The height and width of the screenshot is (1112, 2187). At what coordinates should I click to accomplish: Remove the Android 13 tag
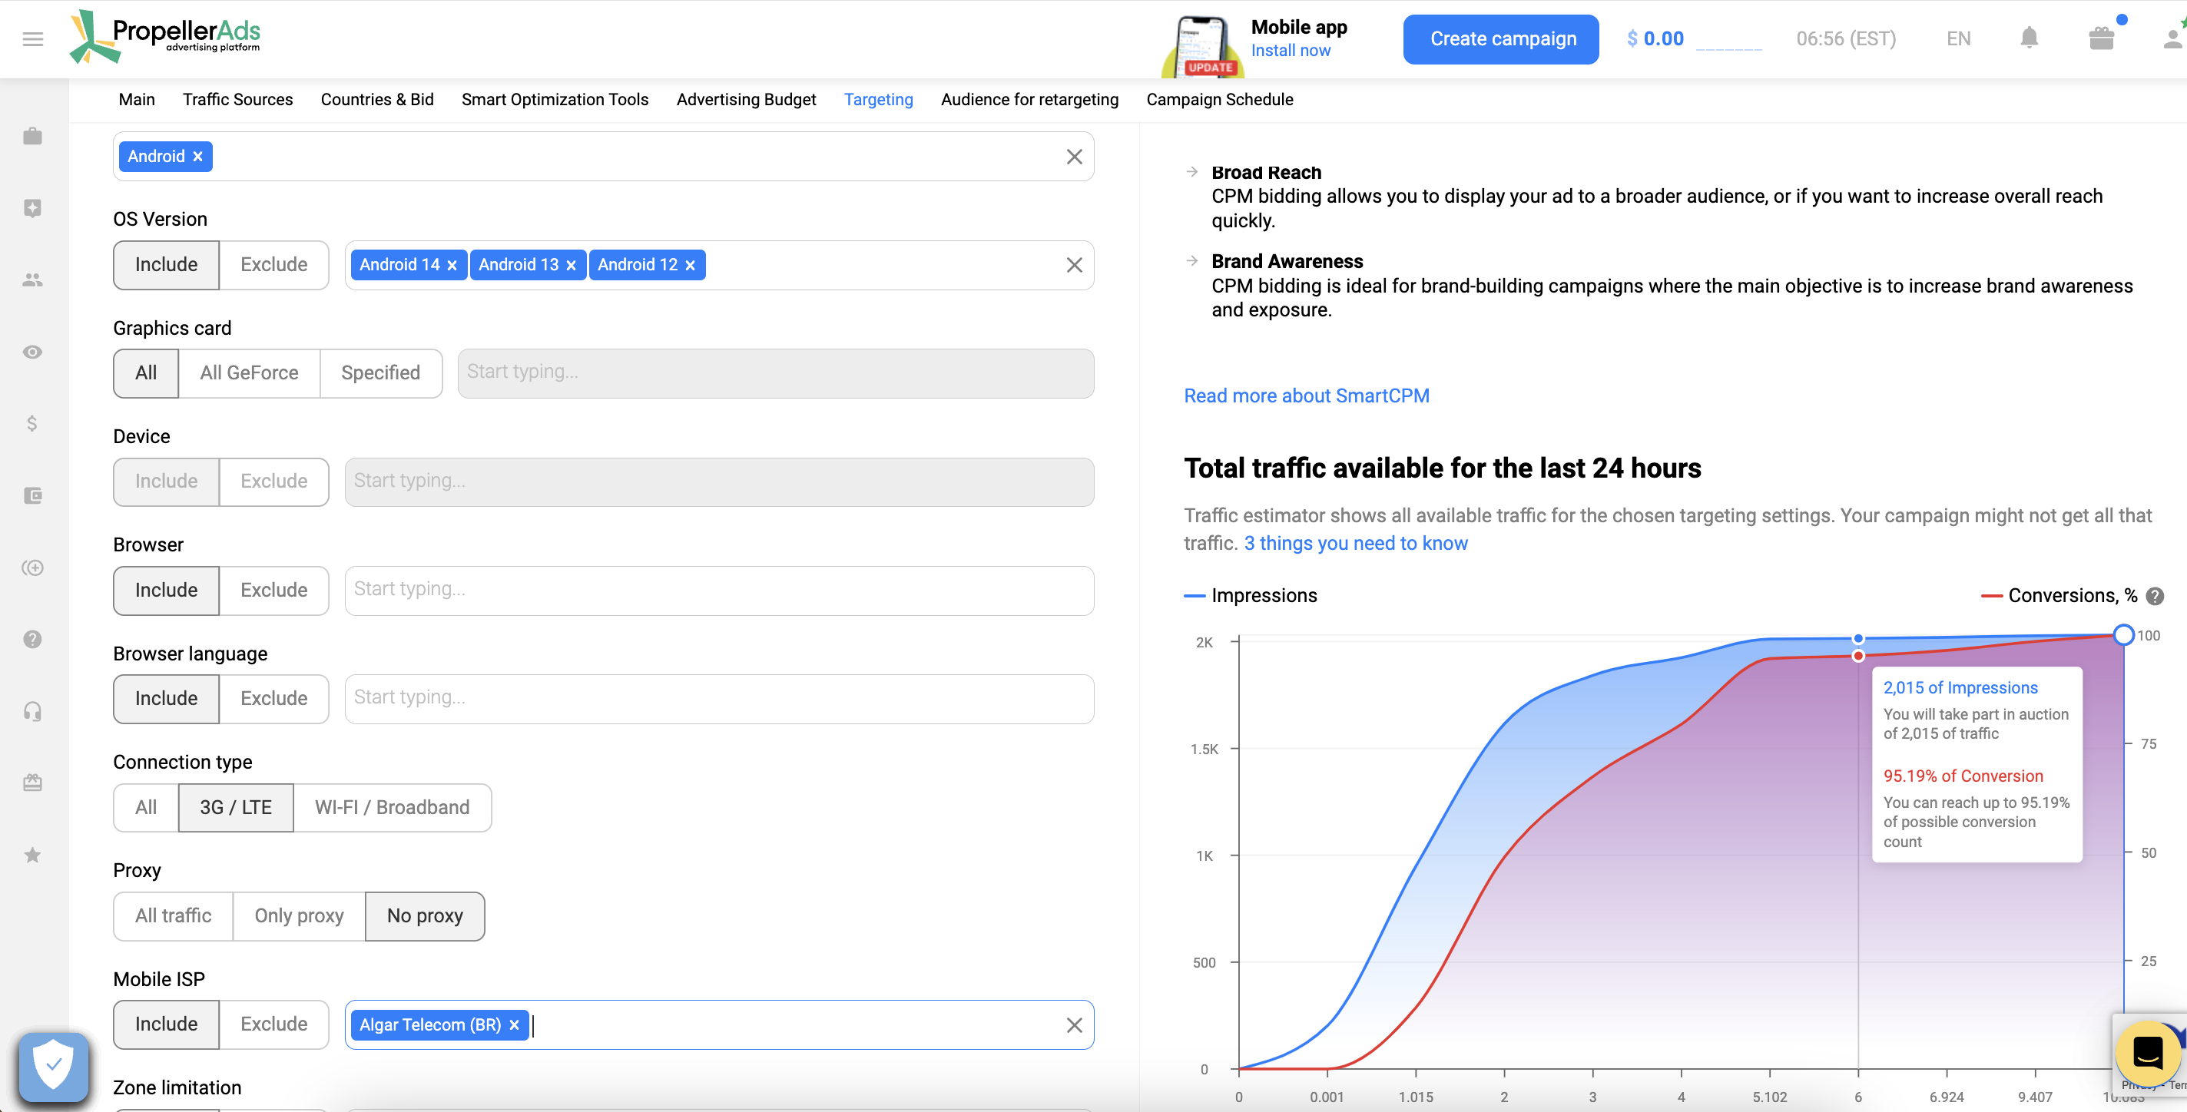click(572, 265)
